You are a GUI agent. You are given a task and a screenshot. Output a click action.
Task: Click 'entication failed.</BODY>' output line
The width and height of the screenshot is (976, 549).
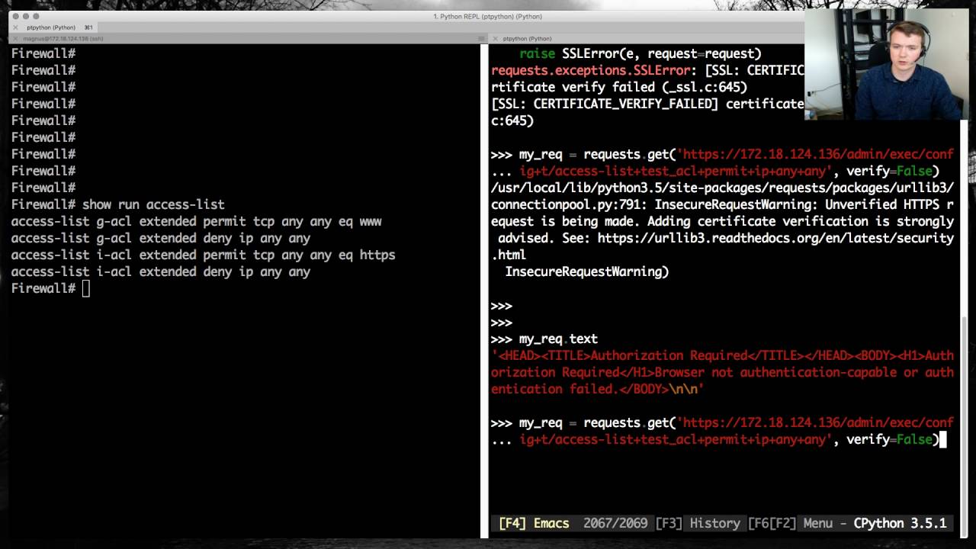point(597,389)
